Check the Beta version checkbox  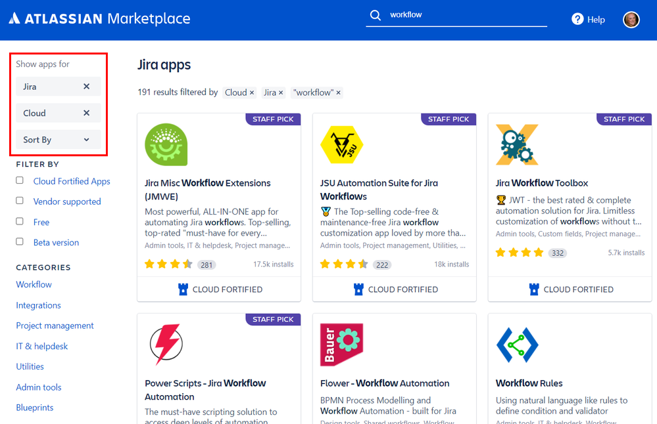20,242
